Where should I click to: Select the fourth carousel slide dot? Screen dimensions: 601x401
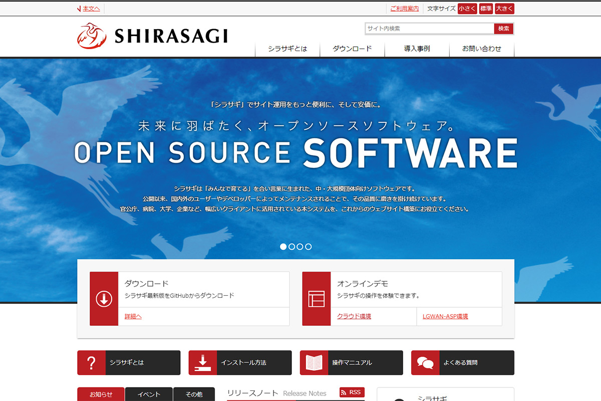coord(309,247)
